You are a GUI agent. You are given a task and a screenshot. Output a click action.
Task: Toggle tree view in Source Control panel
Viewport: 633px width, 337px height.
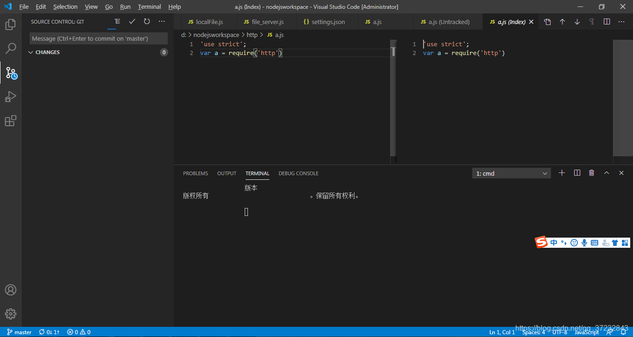tap(117, 22)
